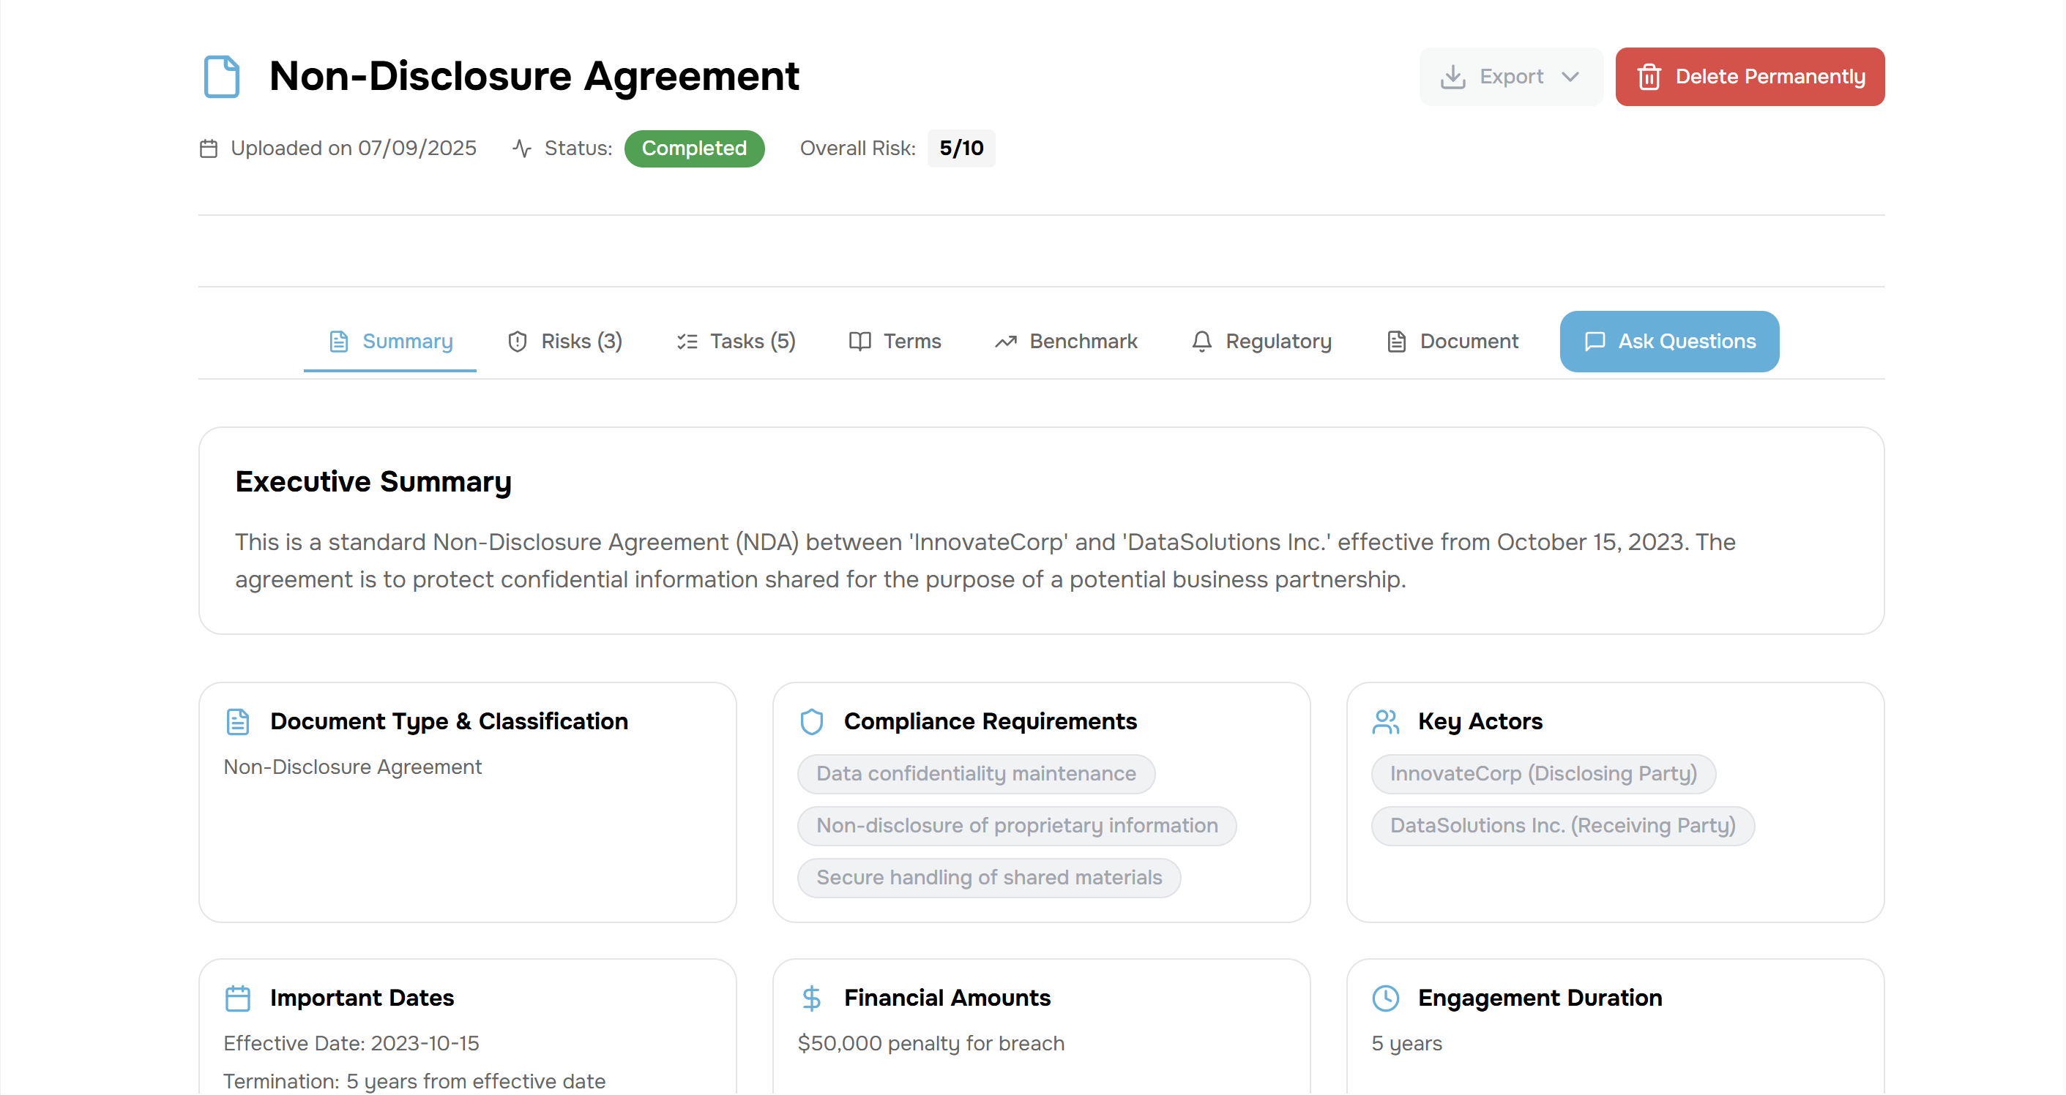Switch to the Document tab
2066x1095 pixels.
point(1452,342)
